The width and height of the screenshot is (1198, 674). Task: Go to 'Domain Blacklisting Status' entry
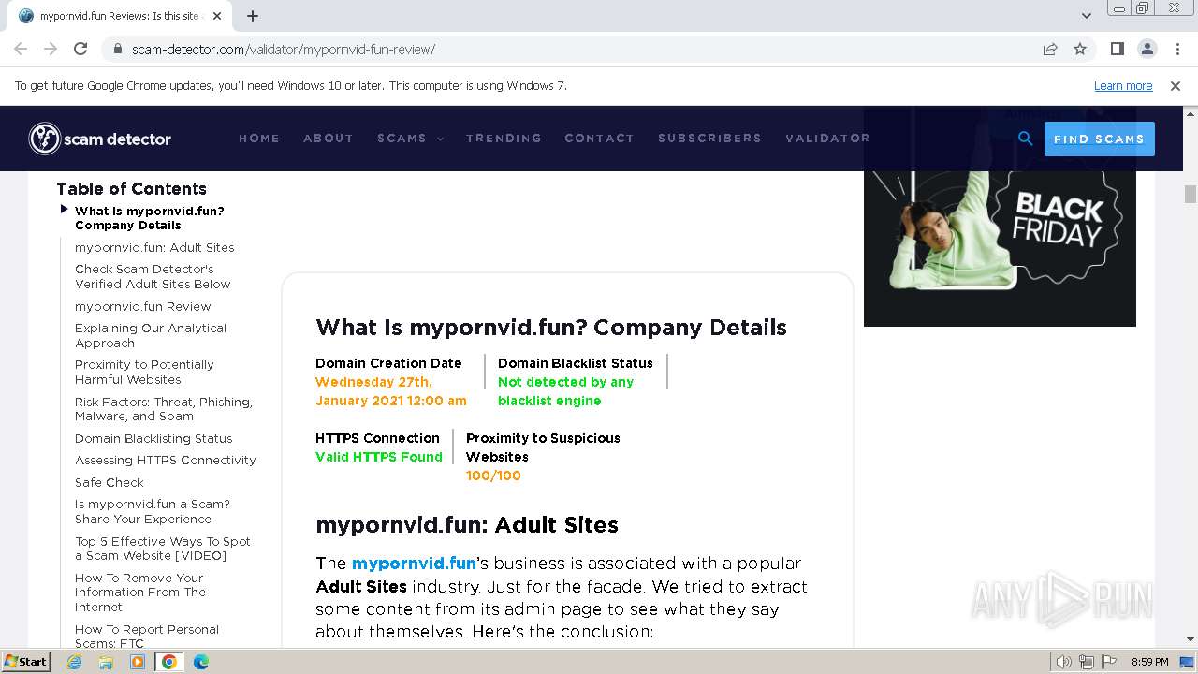(x=153, y=438)
